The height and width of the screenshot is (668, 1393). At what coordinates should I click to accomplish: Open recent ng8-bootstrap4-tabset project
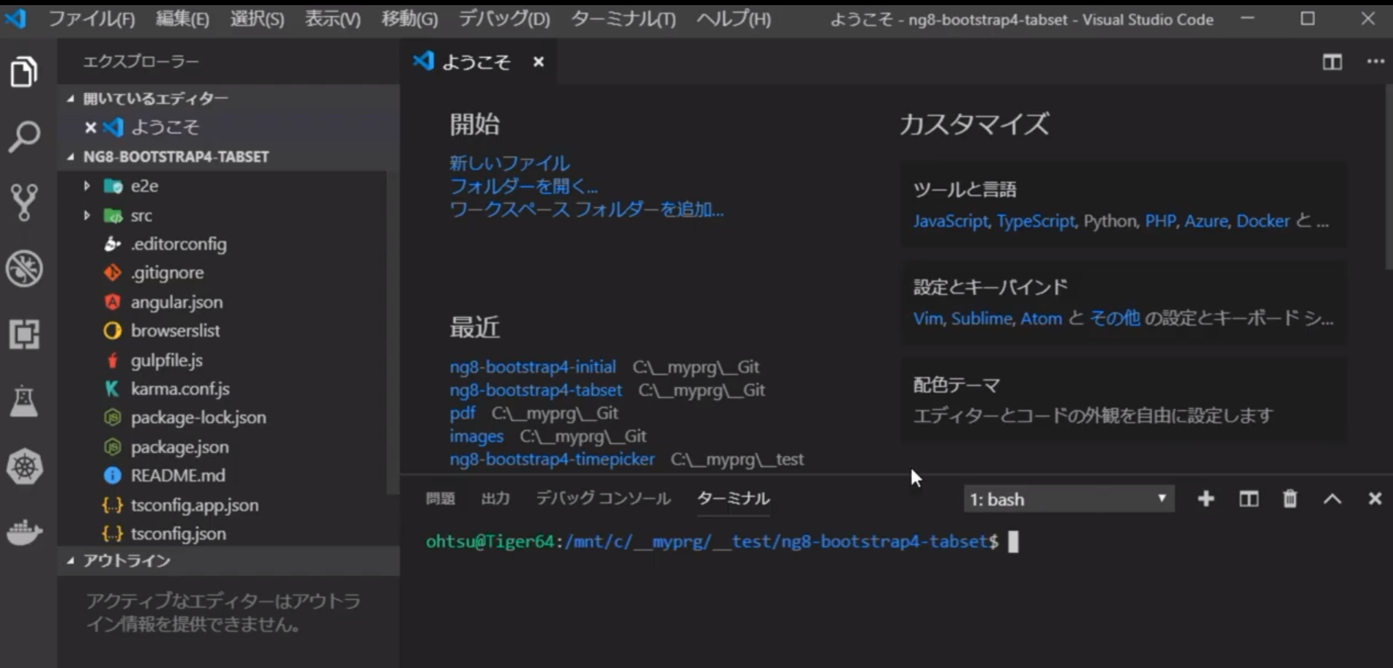(536, 390)
